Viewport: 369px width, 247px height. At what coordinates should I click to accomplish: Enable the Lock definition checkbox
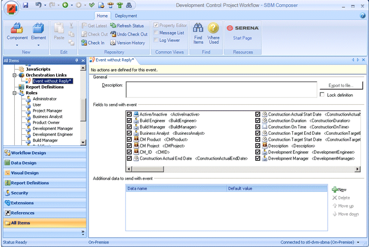pos(322,95)
